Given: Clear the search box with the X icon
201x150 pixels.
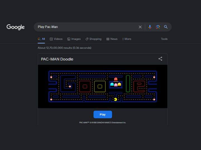Looking at the screenshot, I should 140,27.
